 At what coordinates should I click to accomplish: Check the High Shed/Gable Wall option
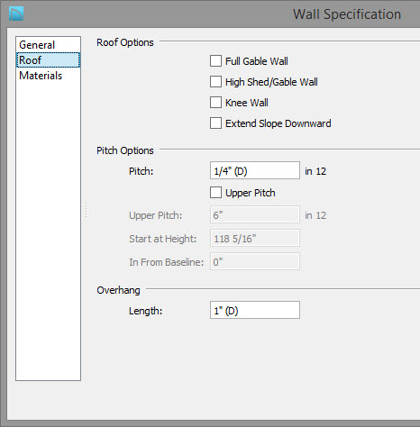click(215, 82)
